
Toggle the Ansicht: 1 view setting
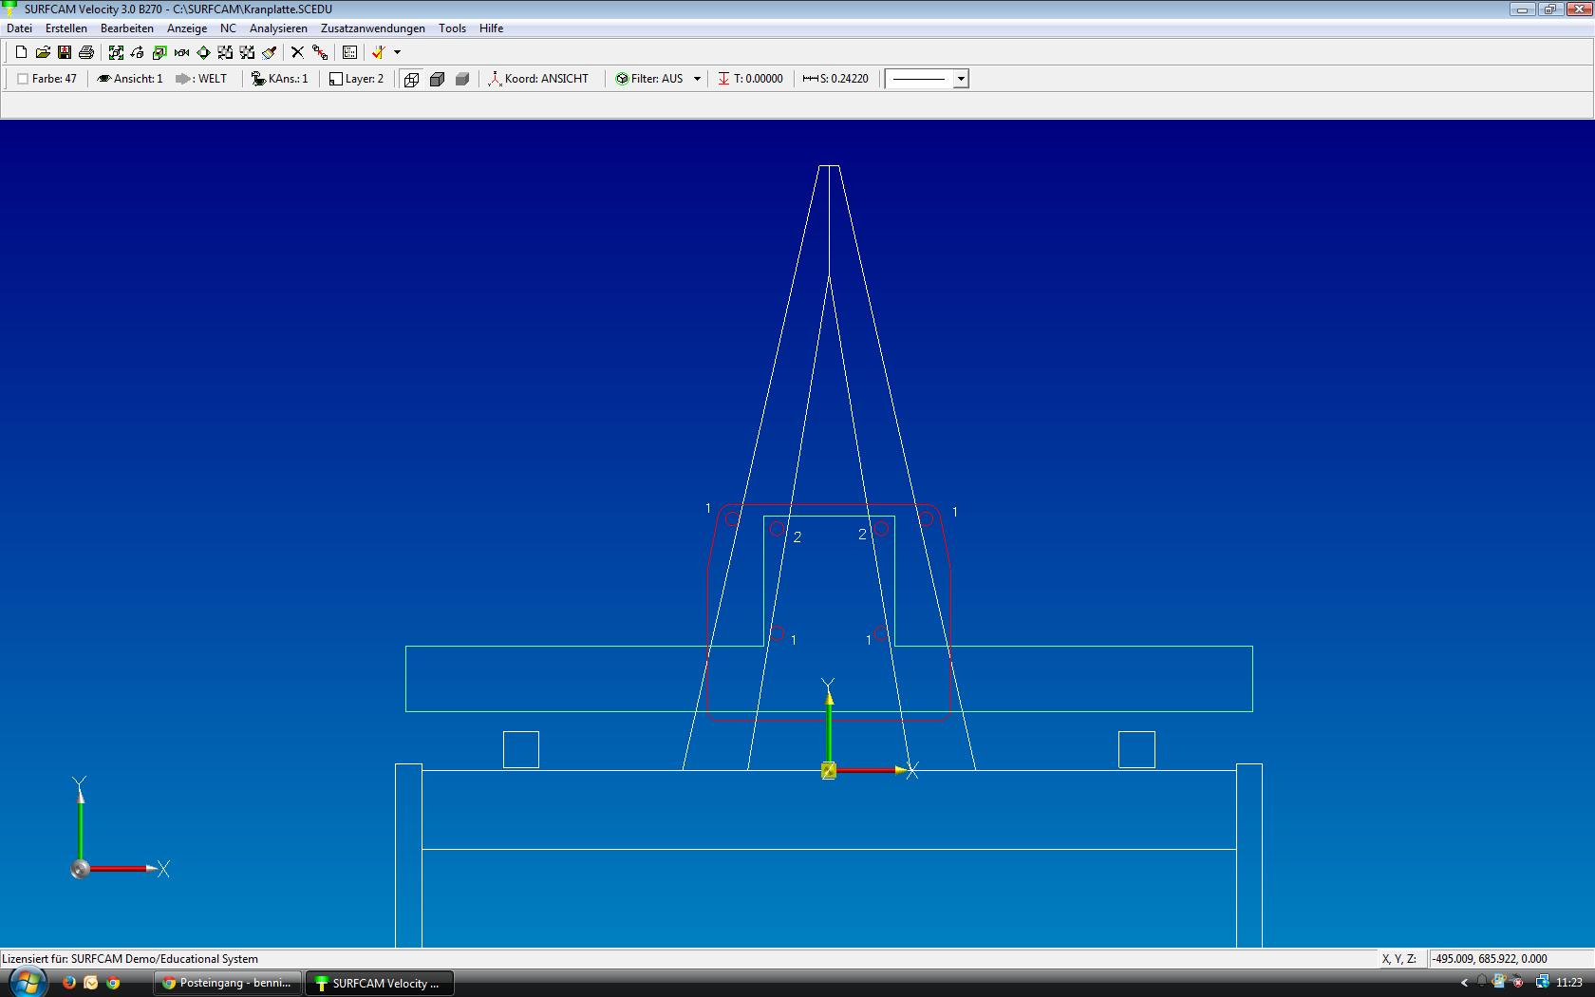[130, 79]
